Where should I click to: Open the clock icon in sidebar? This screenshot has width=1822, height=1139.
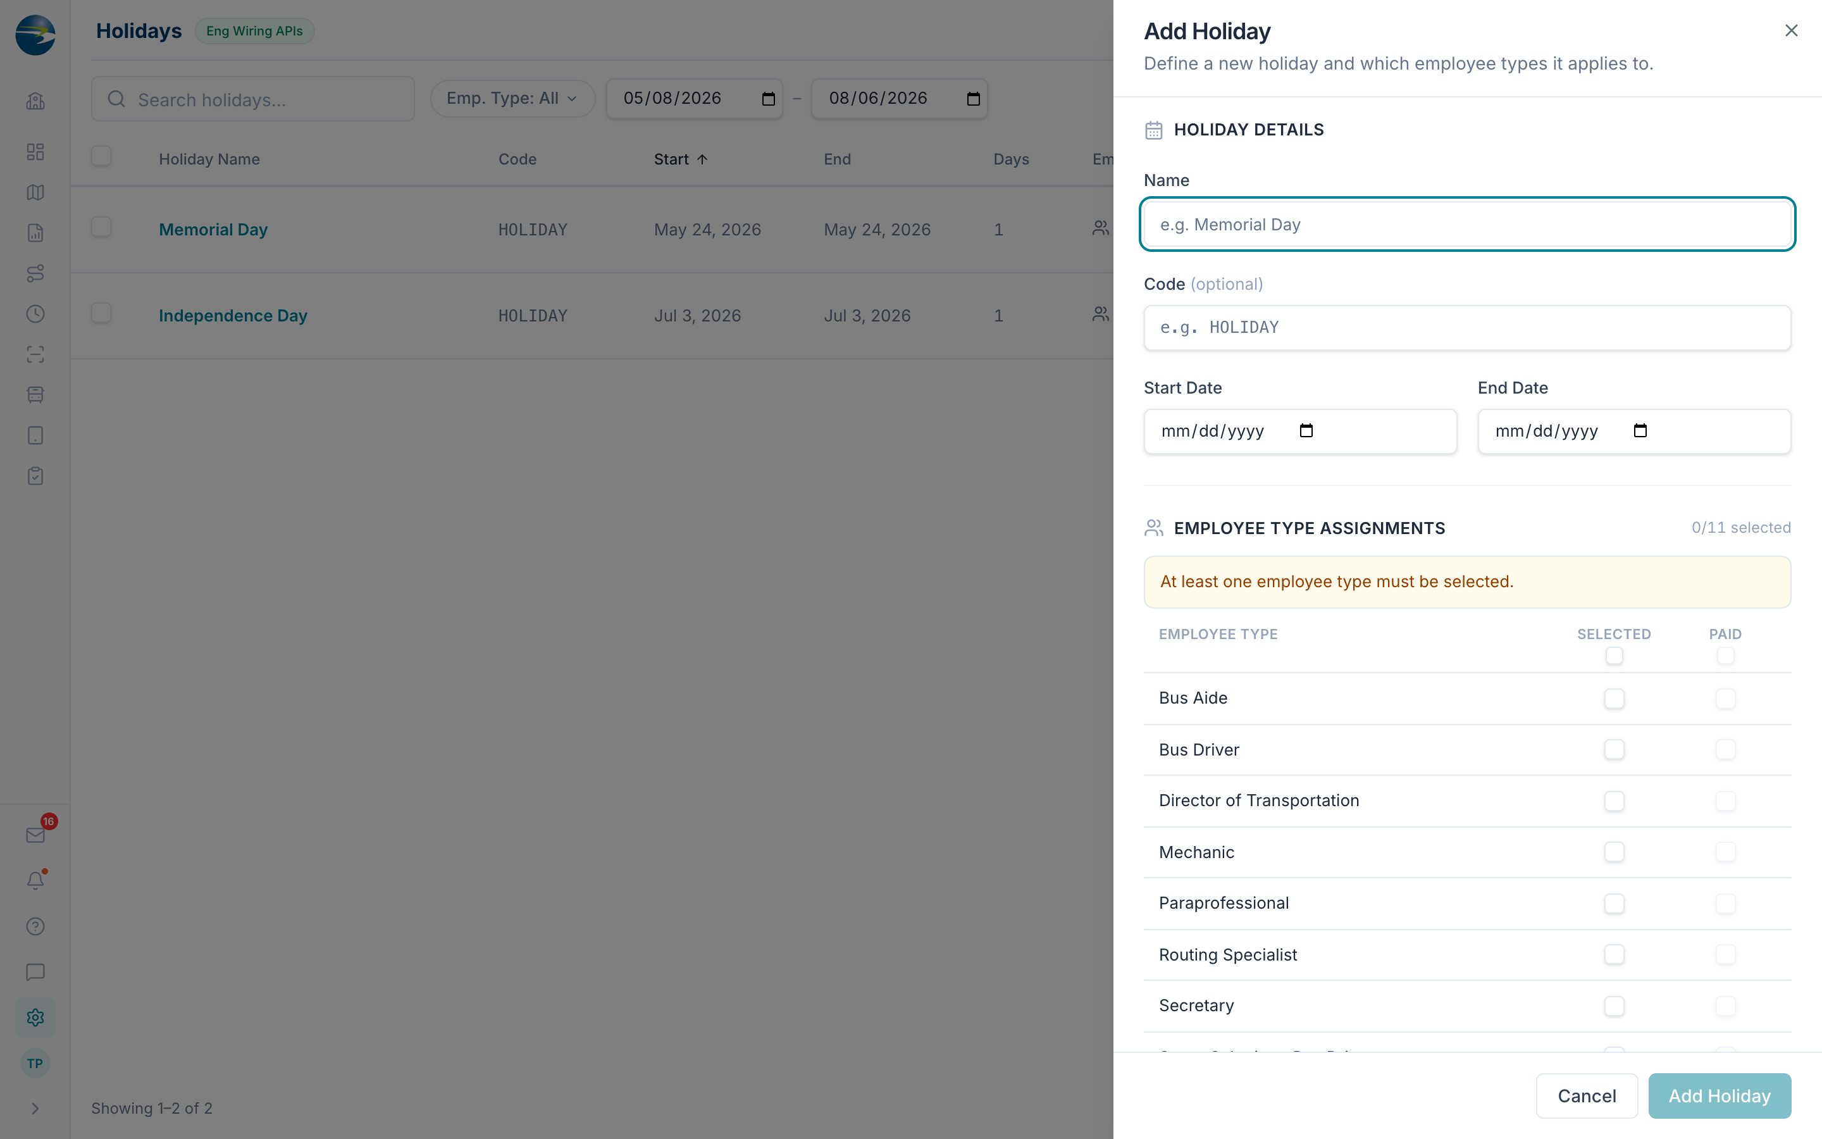(35, 314)
